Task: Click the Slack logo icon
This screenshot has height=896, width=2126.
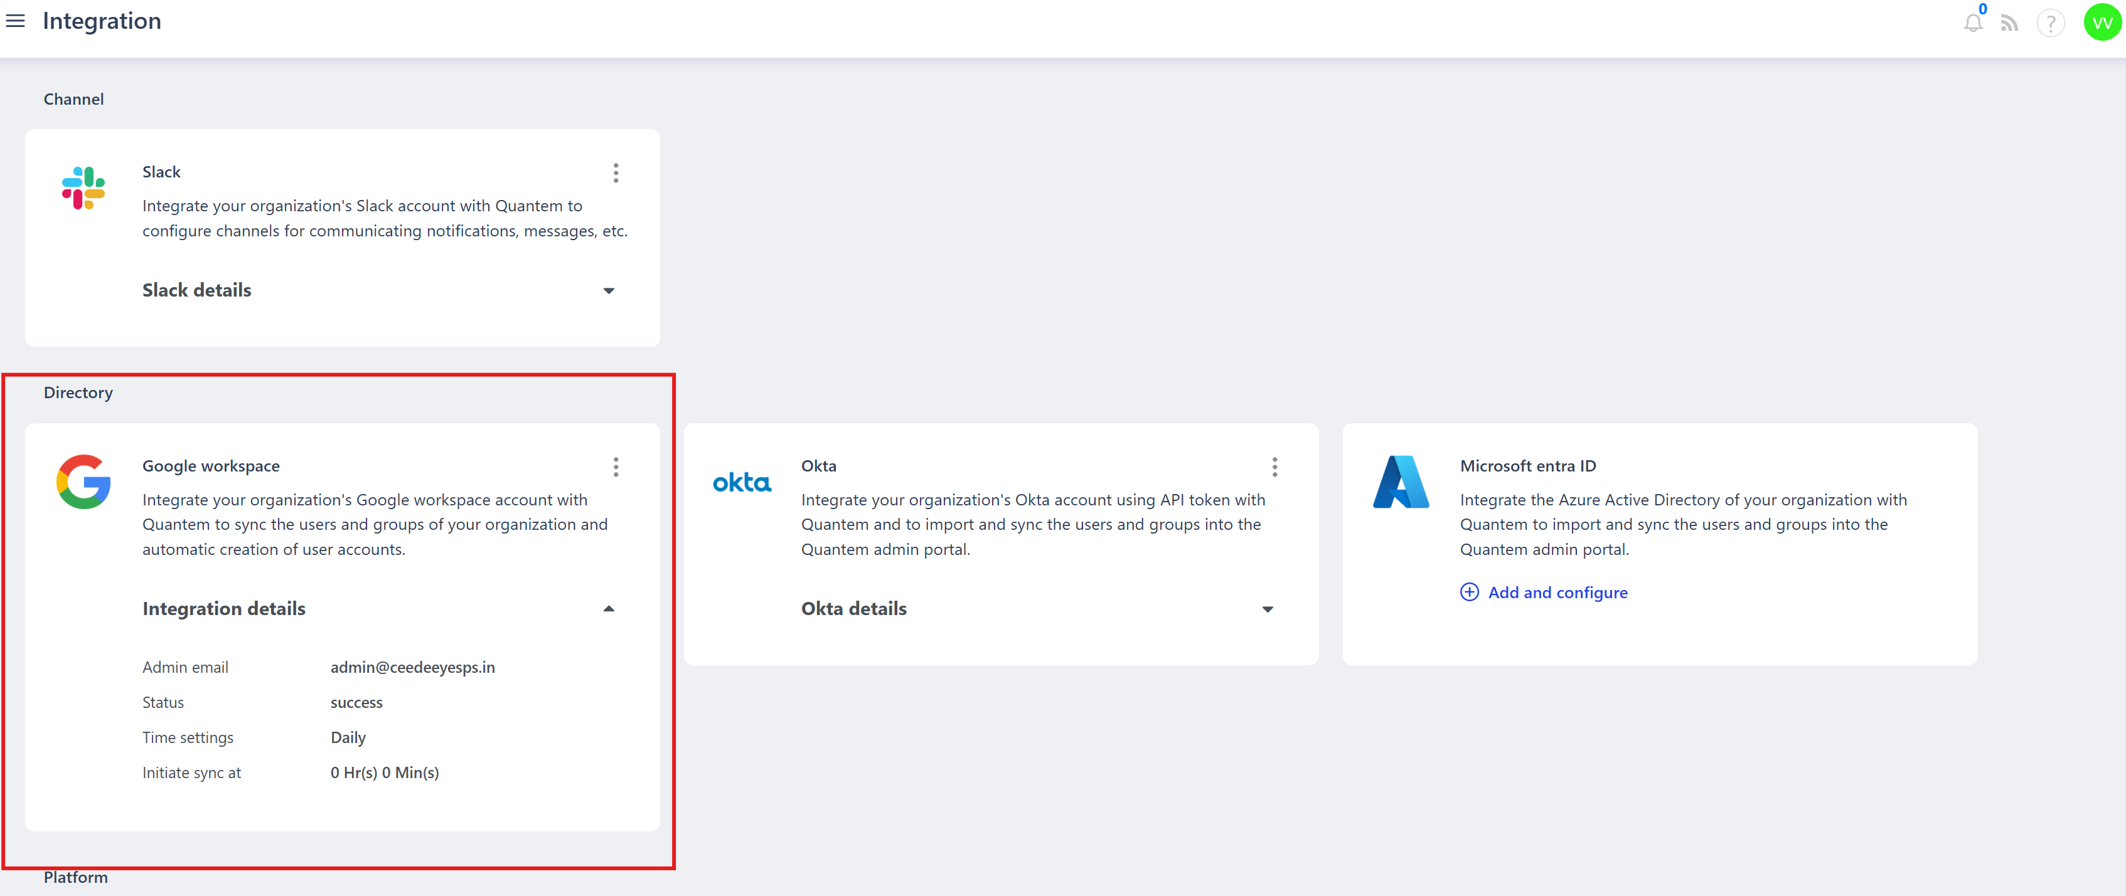Action: click(x=83, y=188)
